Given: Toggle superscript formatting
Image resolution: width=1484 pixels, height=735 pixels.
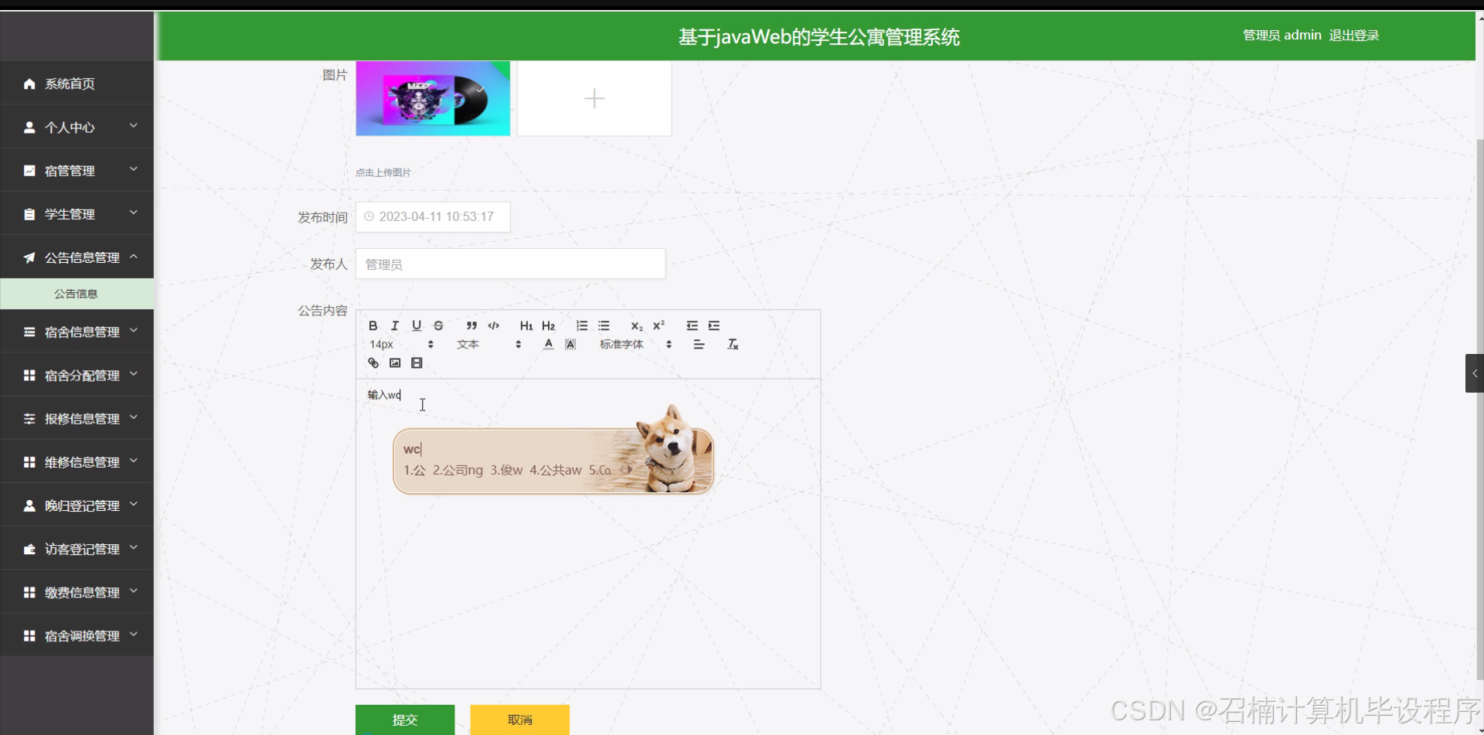Looking at the screenshot, I should (658, 325).
